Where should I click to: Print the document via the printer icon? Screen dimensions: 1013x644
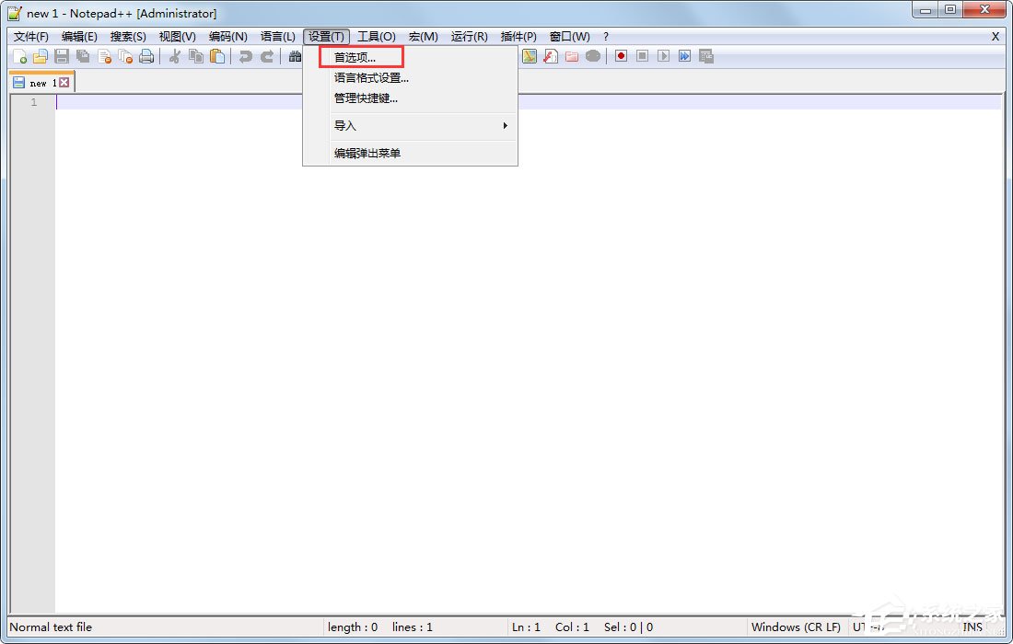coord(147,56)
